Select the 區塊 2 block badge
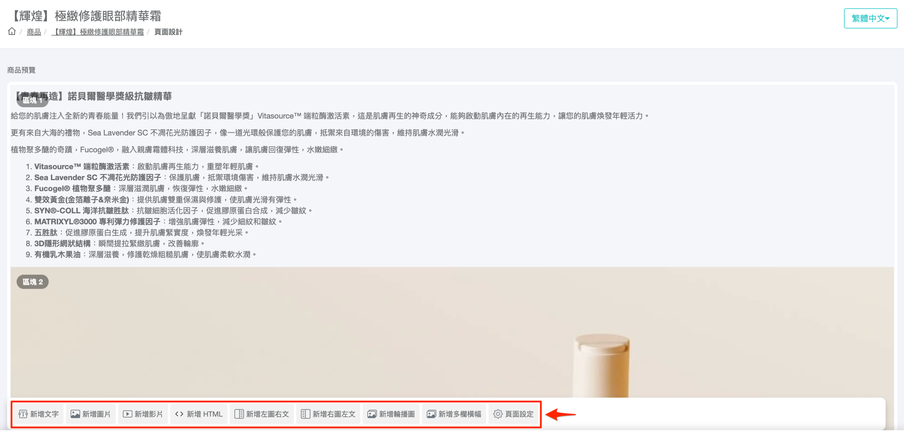The width and height of the screenshot is (904, 432). pyautogui.click(x=32, y=282)
